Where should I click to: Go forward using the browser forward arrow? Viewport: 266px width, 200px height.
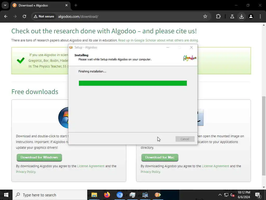[x=15, y=16]
